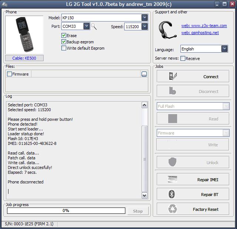Screen dimensions: 237x229
Task: Click the barcode icon on Repair IMEI
Action: pyautogui.click(x=172, y=179)
